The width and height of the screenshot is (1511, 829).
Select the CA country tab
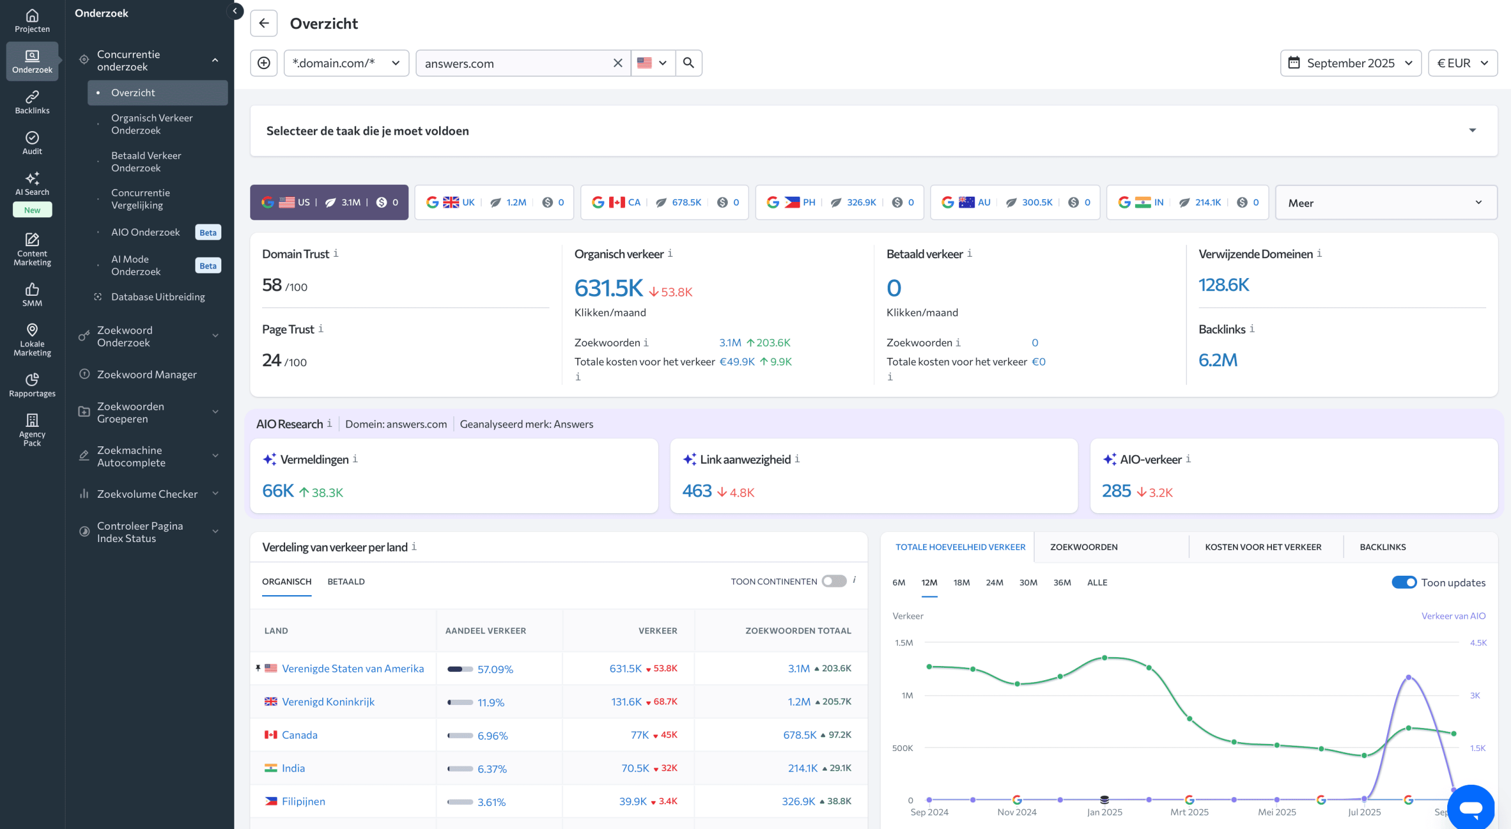tap(665, 203)
